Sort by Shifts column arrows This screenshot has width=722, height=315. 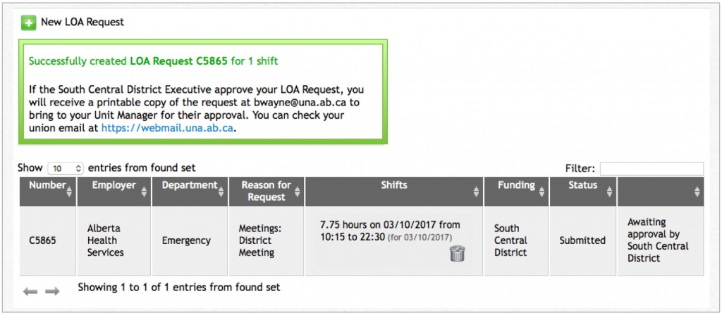click(x=476, y=191)
